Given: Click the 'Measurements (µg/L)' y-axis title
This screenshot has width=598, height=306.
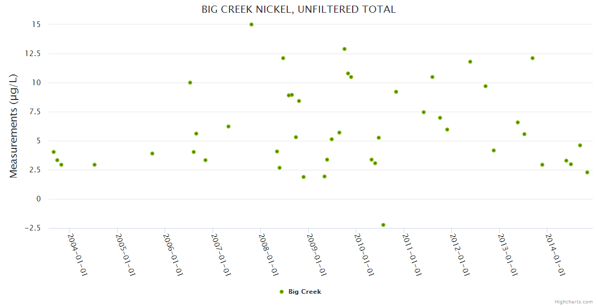Looking at the screenshot, I should (x=14, y=126).
